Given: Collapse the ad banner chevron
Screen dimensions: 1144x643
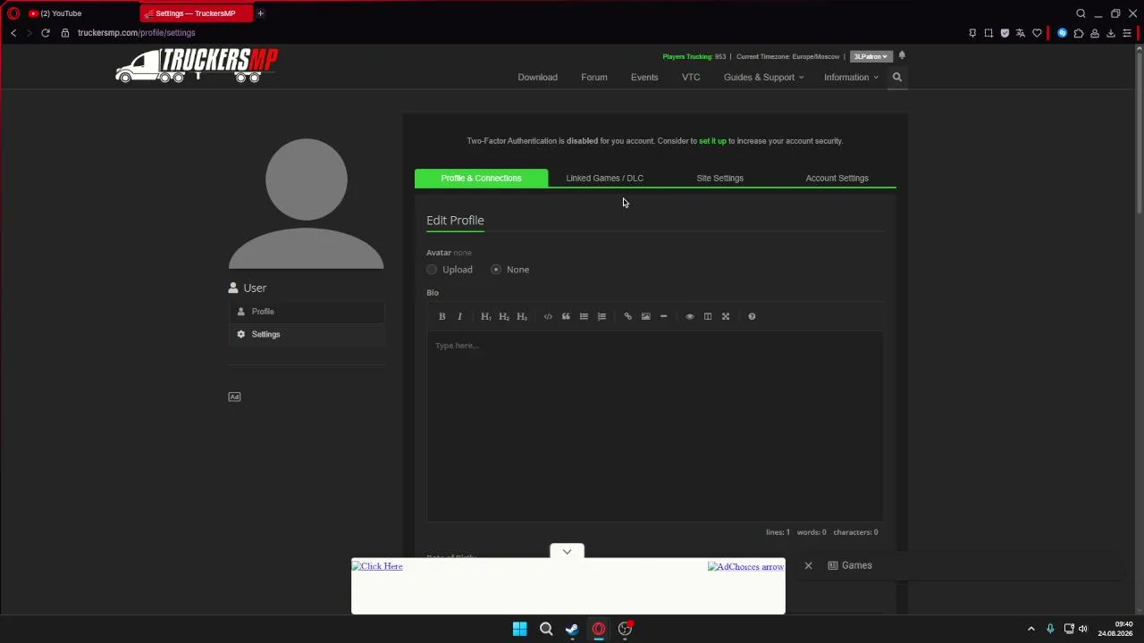Looking at the screenshot, I should 567,551.
